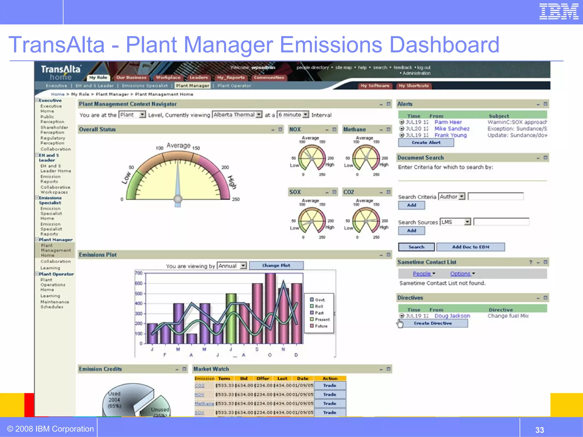This screenshot has width=583, height=437.
Task: Maximize the Methane gauge portlet
Action: coord(389,129)
